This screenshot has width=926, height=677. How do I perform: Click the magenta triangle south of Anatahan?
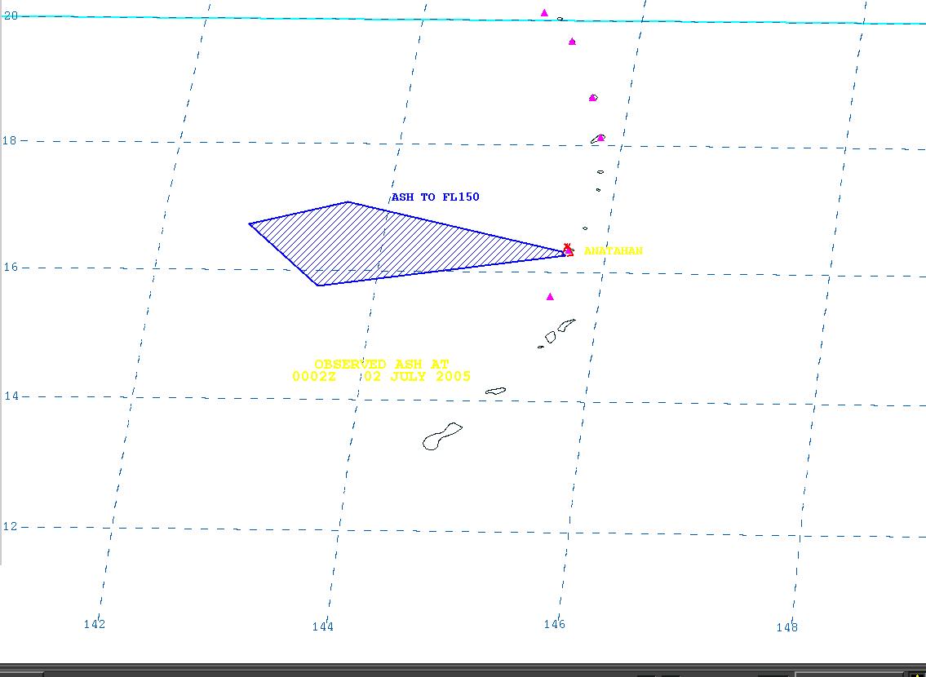(x=550, y=297)
